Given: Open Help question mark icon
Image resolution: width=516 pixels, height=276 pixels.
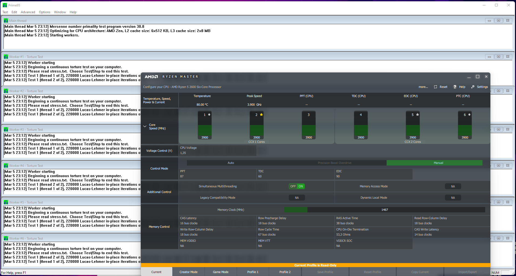Looking at the screenshot, I should tap(455, 87).
